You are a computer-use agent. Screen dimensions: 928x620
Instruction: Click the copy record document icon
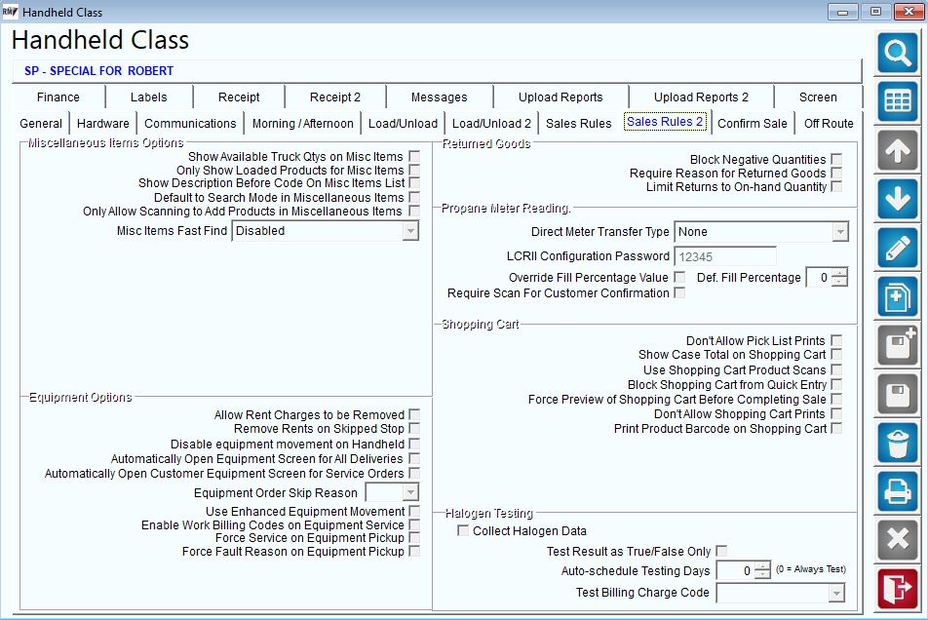point(897,296)
